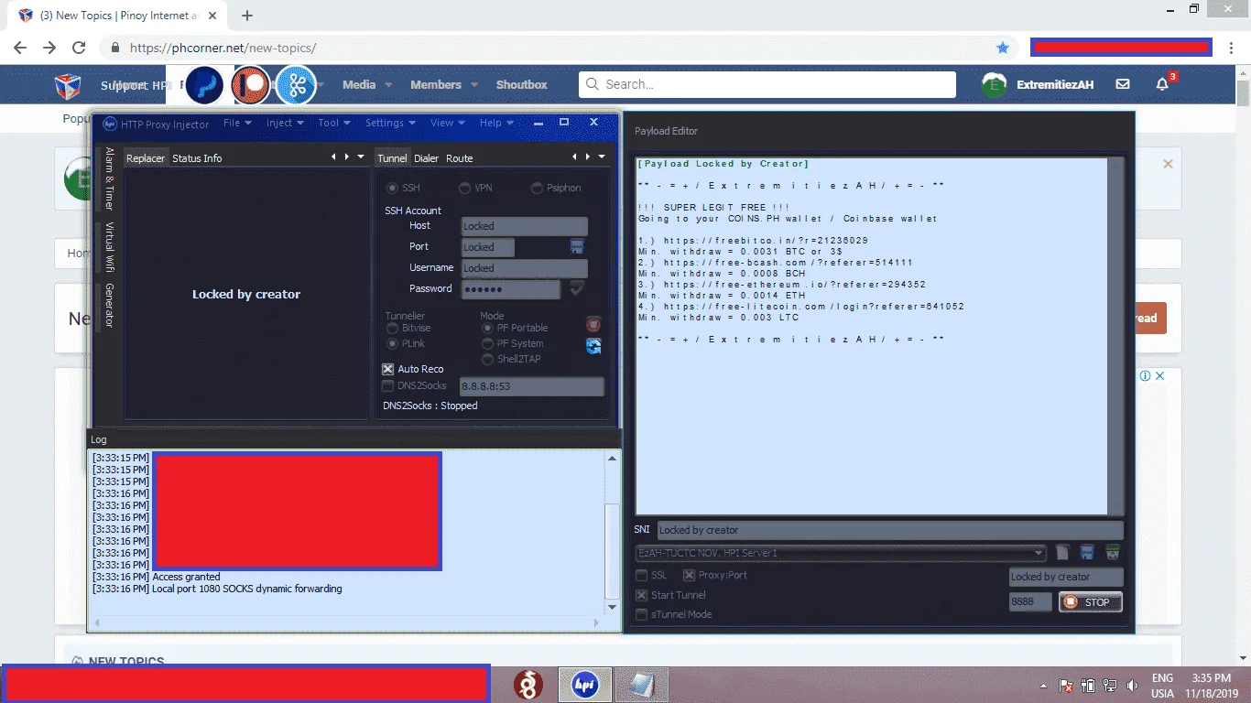The image size is (1251, 703).
Task: Bookmark page with star icon
Action: (1003, 48)
